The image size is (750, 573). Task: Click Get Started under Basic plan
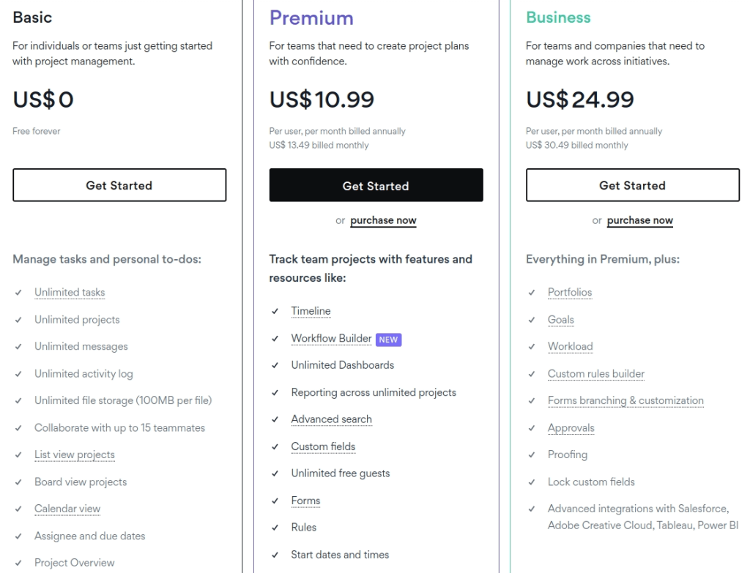click(119, 185)
